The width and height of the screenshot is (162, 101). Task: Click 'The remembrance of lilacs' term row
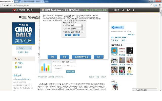[70, 17]
